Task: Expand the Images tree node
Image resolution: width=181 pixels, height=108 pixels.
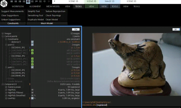Action: pyautogui.click(x=3, y=33)
